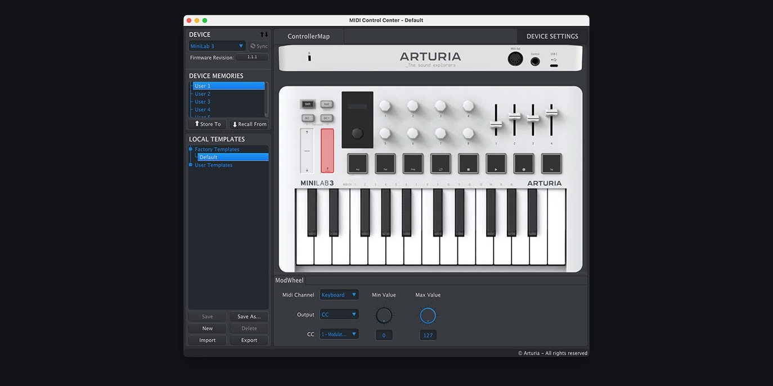The image size is (773, 386).
Task: Open the Output CC dropdown
Action: [339, 315]
